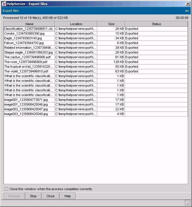Select the Related information file row
The image size is (192, 207).
96,48
